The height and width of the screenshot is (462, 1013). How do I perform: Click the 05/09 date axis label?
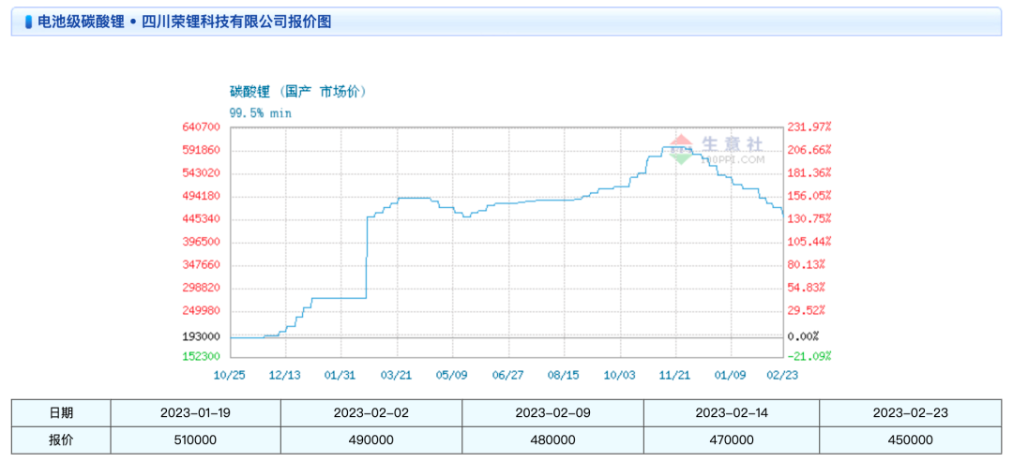[452, 375]
